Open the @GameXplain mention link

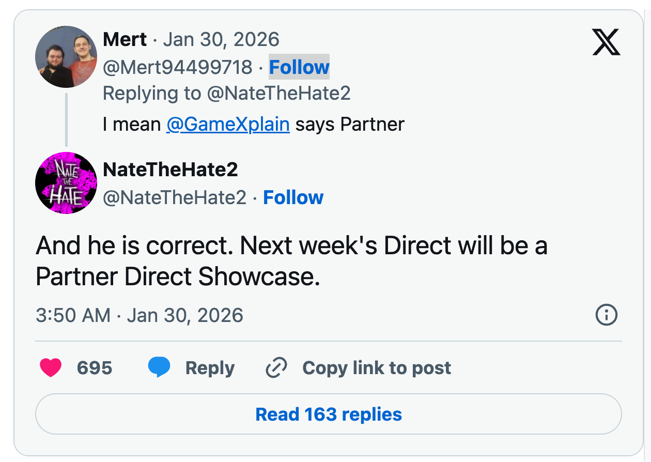[x=228, y=124]
